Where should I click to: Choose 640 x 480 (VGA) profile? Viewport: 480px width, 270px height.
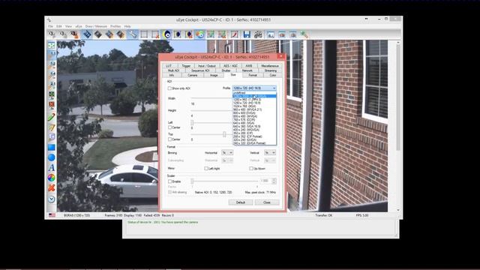point(254,123)
